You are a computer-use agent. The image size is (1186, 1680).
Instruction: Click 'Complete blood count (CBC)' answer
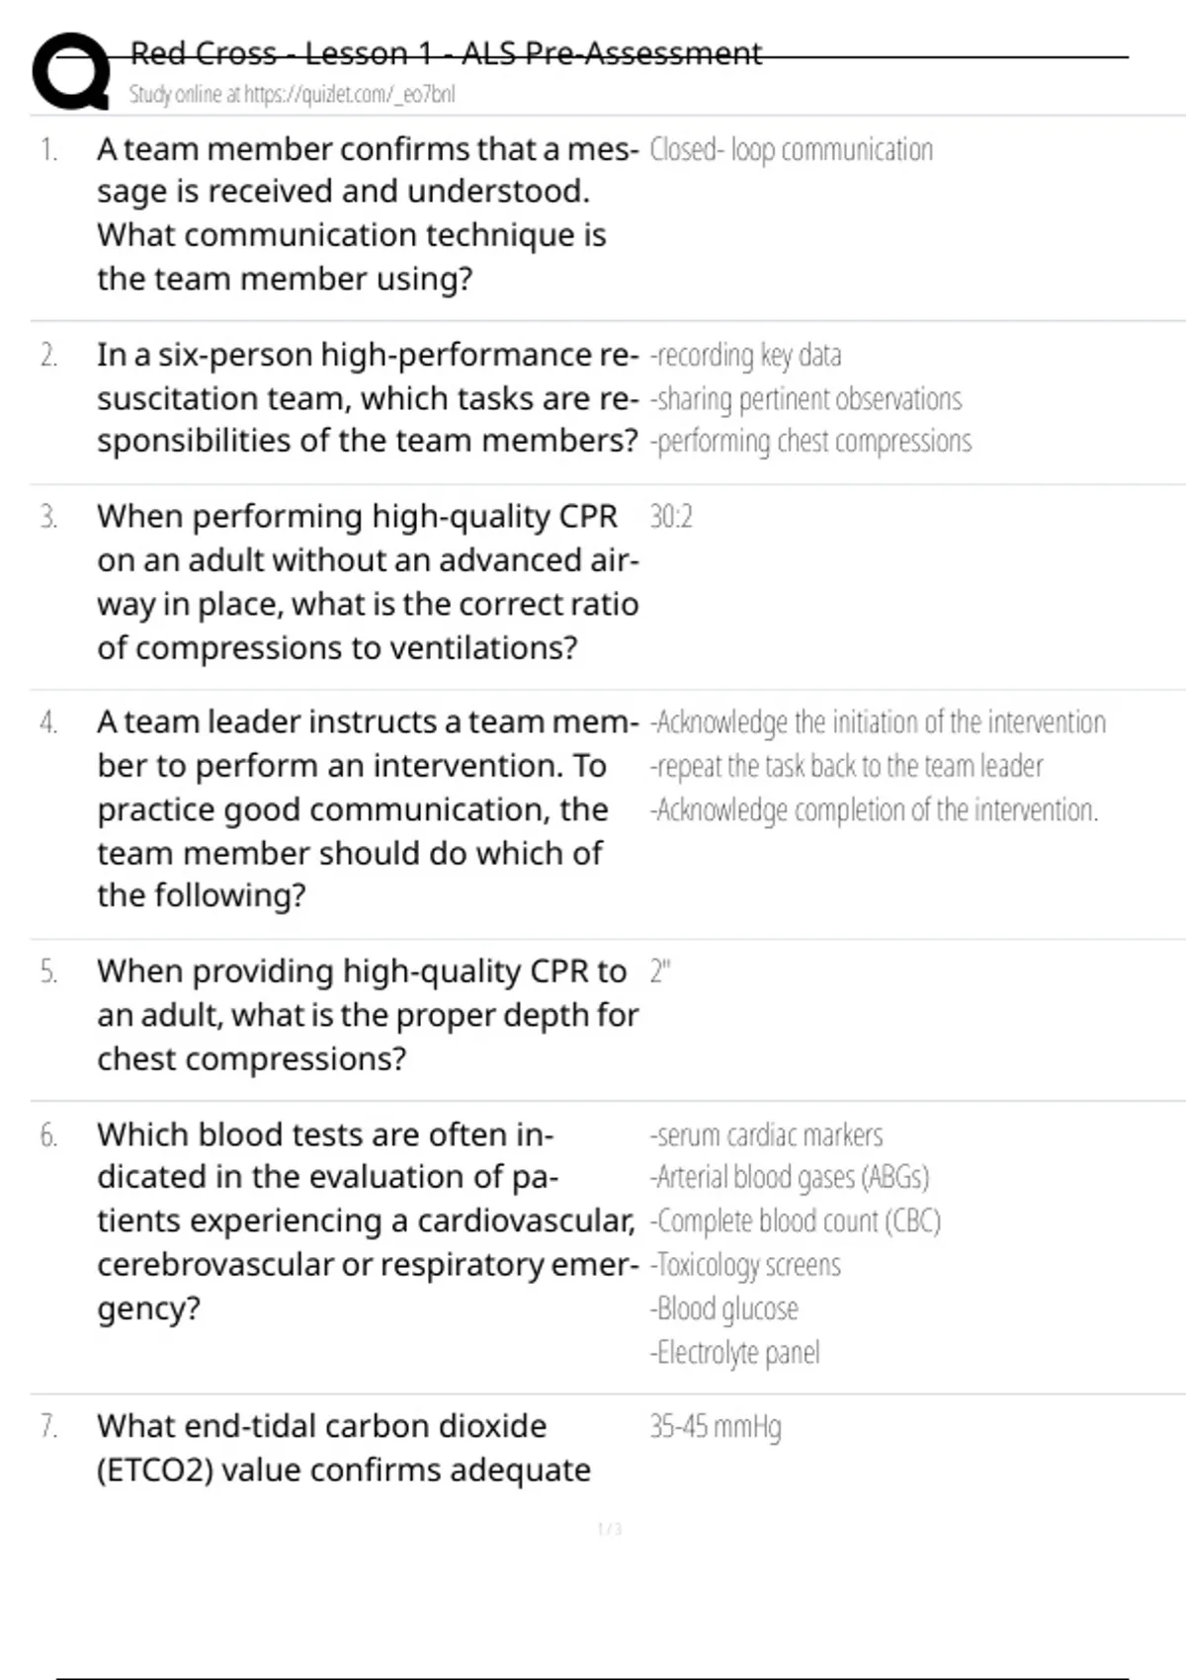796,1221
